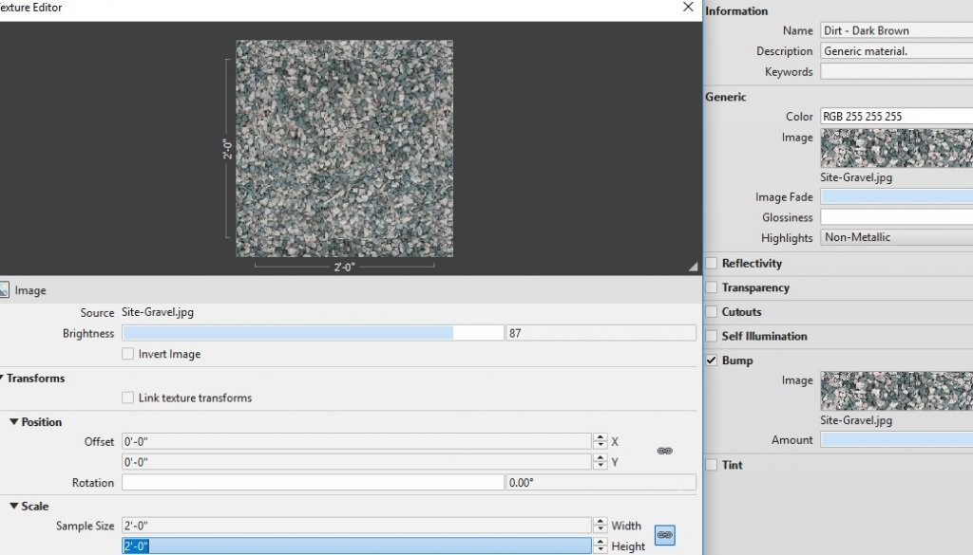
Task: Toggle the Width/Height link chain icon
Action: [x=666, y=534]
